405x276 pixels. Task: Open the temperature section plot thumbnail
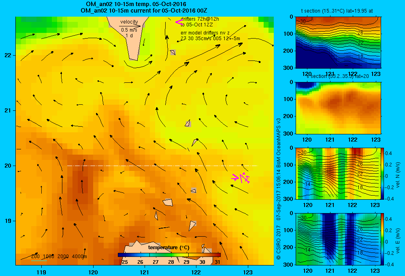tap(338, 43)
